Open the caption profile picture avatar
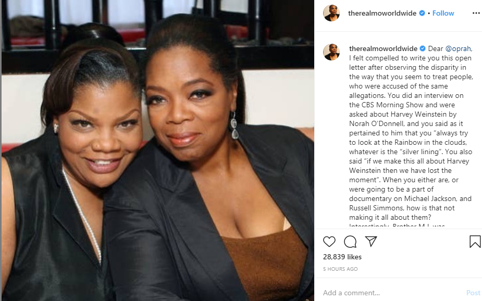482x301 pixels. pos(331,52)
